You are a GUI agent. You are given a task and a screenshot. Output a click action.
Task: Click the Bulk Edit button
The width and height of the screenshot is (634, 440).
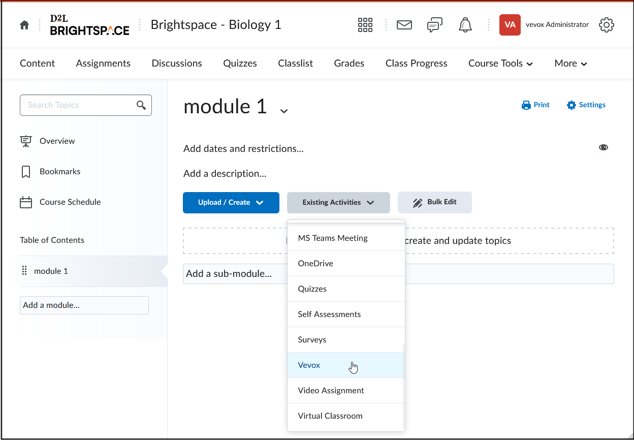[435, 202]
